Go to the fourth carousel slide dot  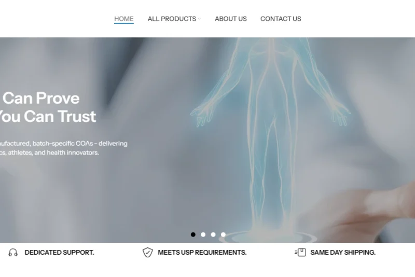click(x=224, y=234)
